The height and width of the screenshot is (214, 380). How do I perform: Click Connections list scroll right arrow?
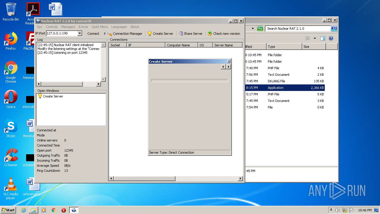tap(240, 179)
